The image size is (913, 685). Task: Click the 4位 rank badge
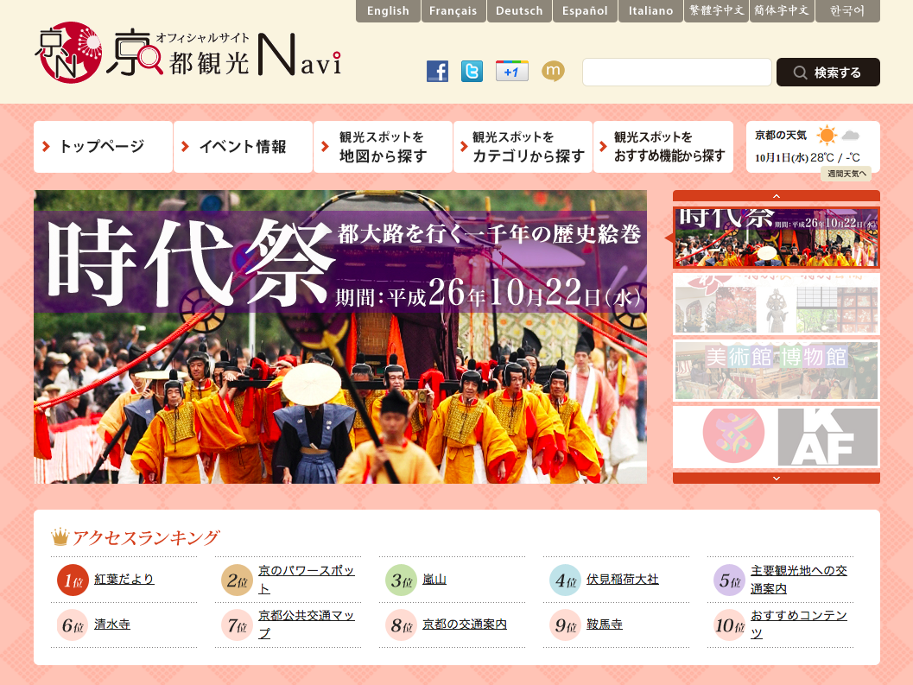point(566,580)
